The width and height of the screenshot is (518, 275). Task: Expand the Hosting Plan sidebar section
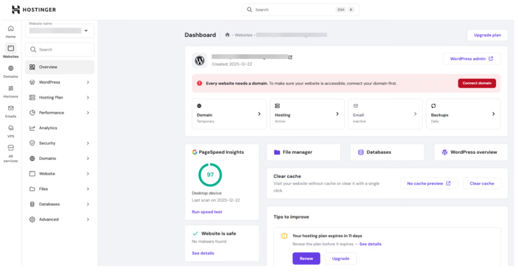click(x=59, y=98)
